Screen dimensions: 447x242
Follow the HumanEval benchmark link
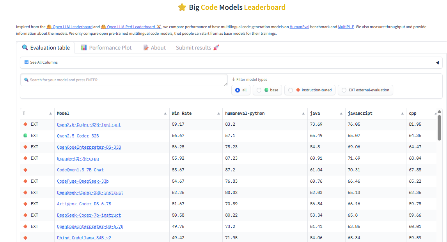(299, 27)
